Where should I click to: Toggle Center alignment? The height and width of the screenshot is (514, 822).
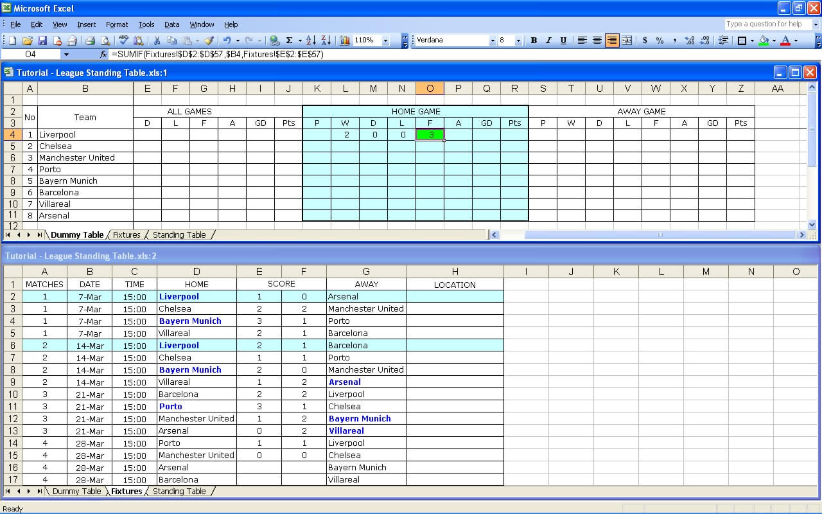coord(597,40)
